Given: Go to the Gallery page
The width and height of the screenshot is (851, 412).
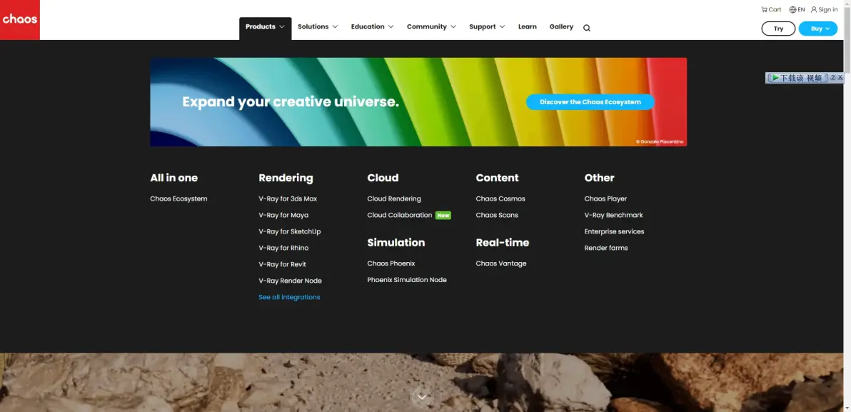Looking at the screenshot, I should coord(561,26).
